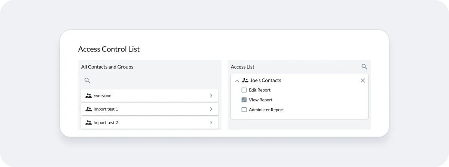Click the Edit Report label
The height and width of the screenshot is (167, 449).
(260, 90)
